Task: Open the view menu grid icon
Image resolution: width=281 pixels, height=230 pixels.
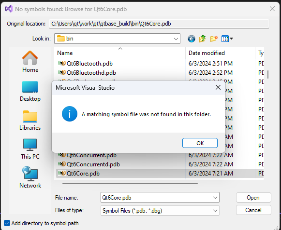Action: 227,39
